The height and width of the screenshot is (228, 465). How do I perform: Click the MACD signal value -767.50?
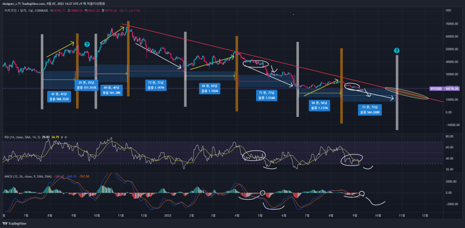pos(85,177)
